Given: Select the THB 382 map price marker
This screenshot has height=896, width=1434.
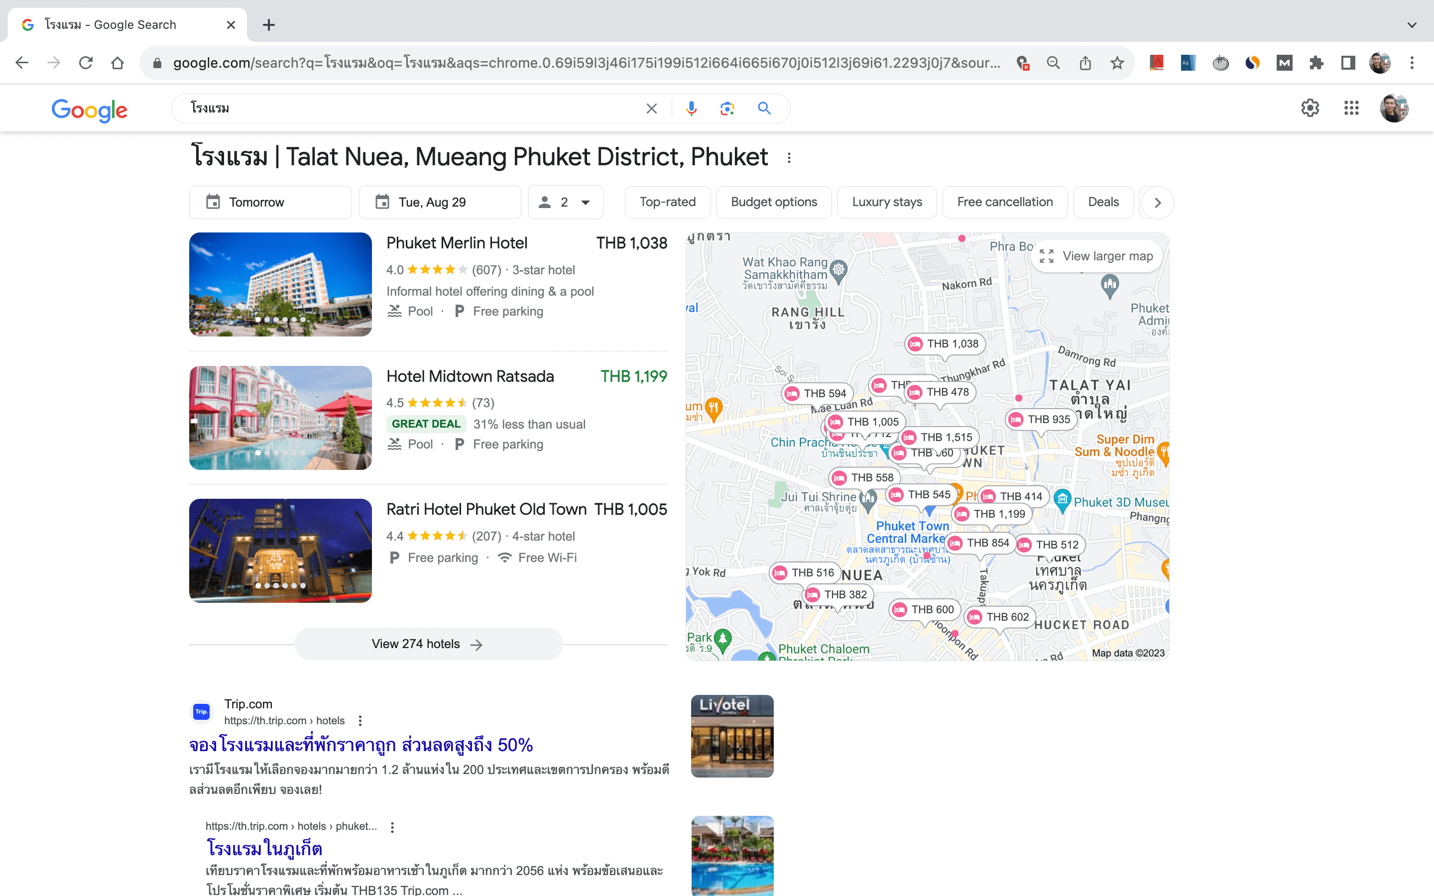Looking at the screenshot, I should pyautogui.click(x=837, y=594).
